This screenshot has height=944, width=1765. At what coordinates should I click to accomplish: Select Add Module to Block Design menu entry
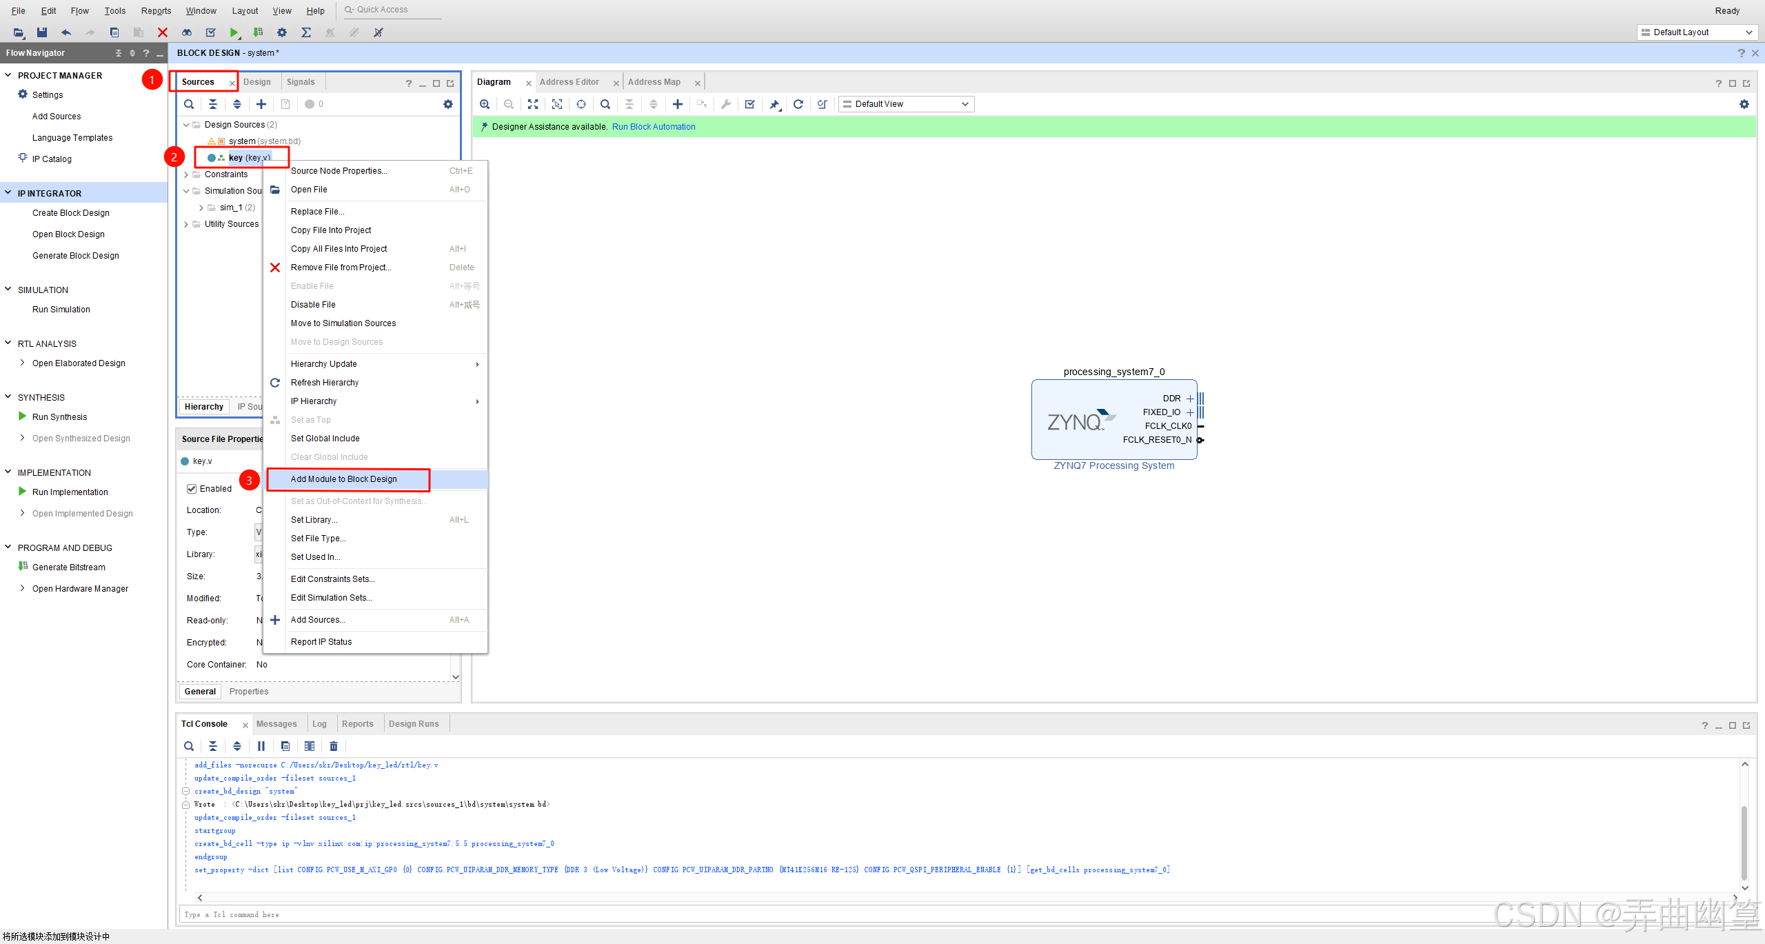(x=344, y=479)
